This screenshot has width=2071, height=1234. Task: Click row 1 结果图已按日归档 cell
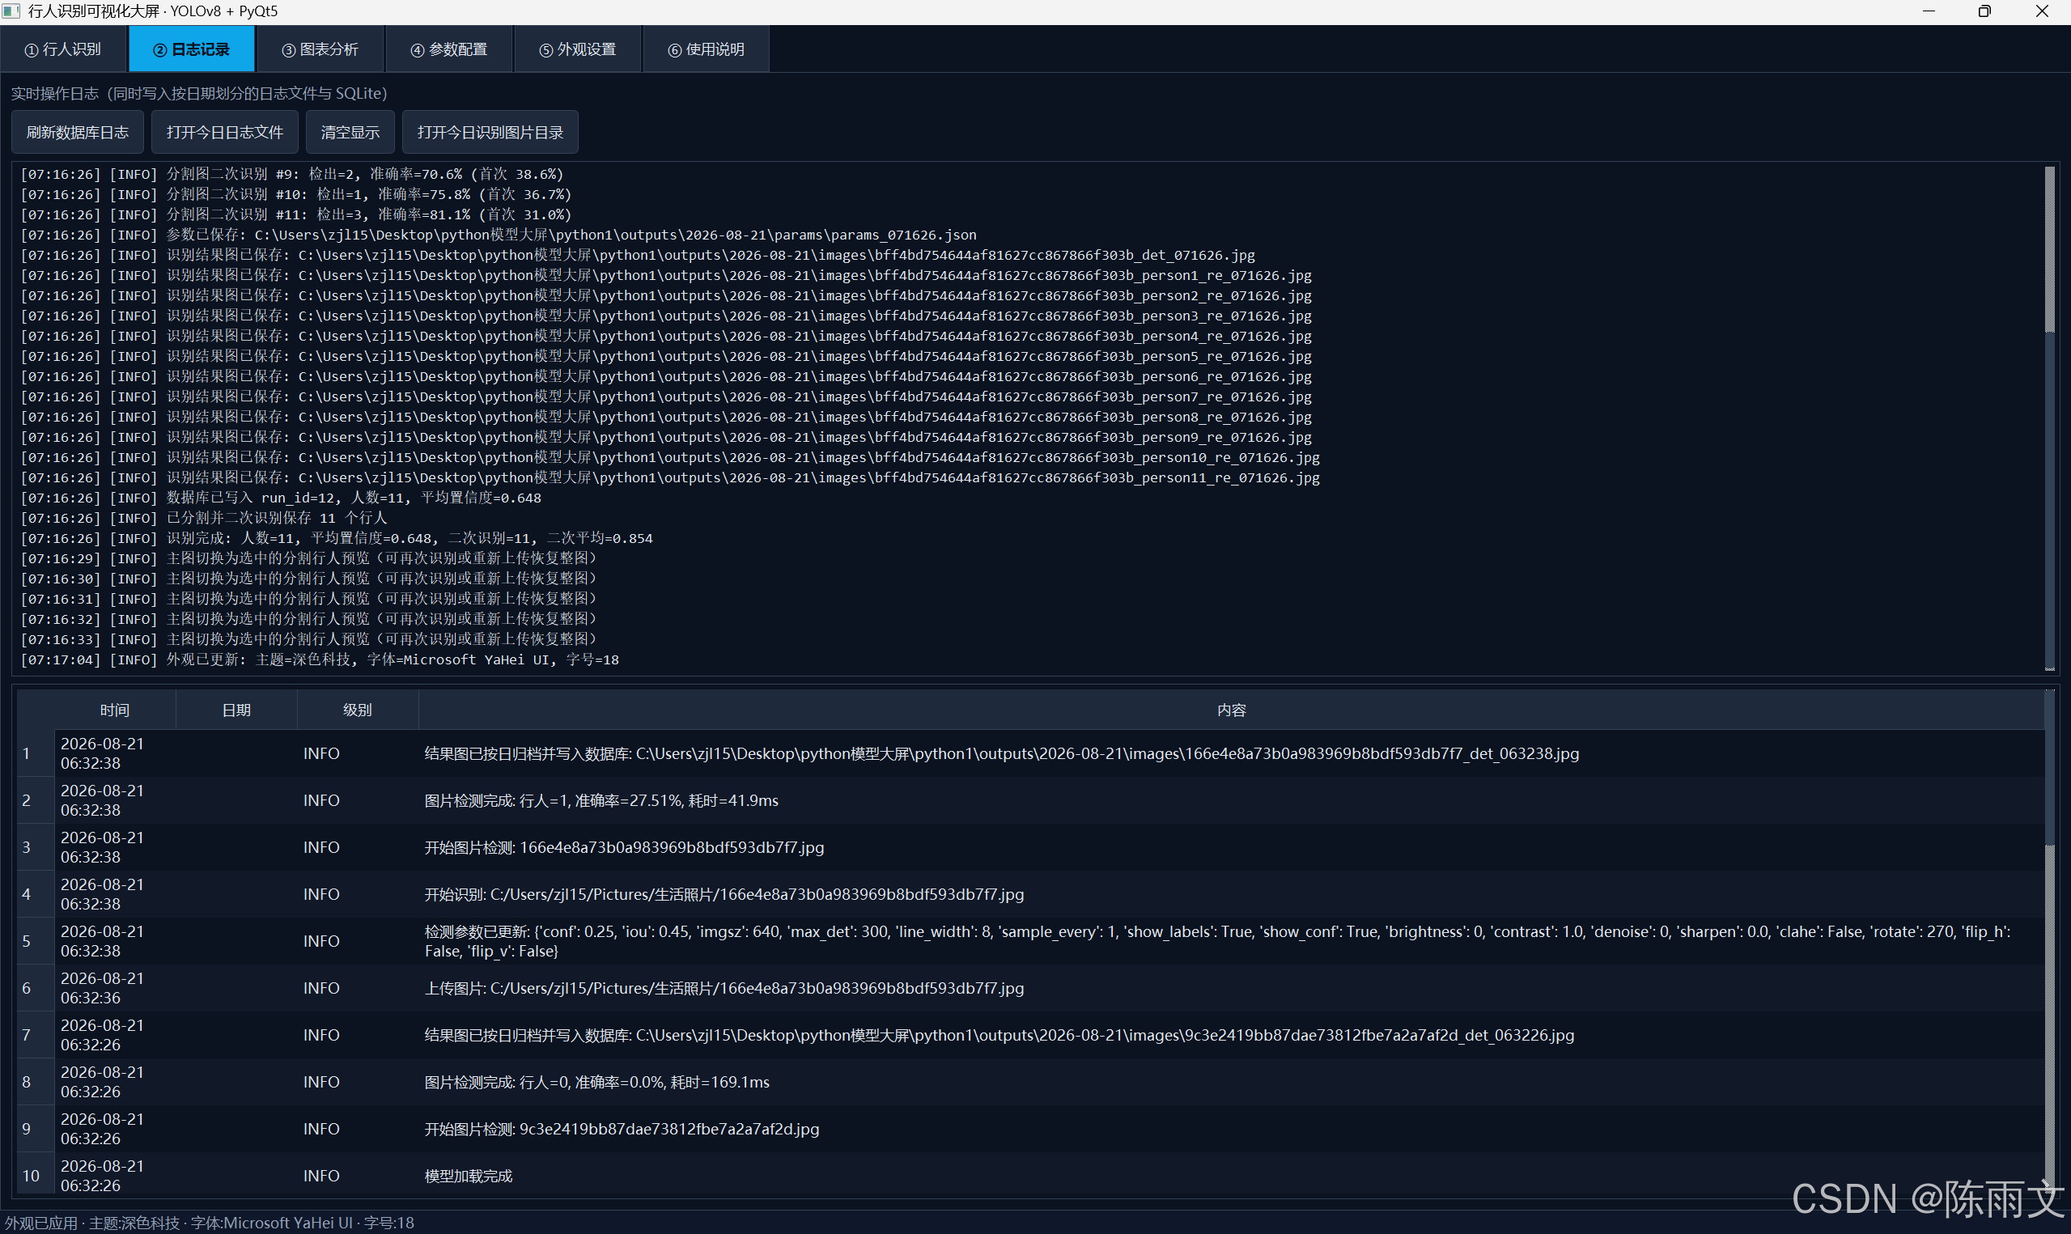click(x=1231, y=753)
